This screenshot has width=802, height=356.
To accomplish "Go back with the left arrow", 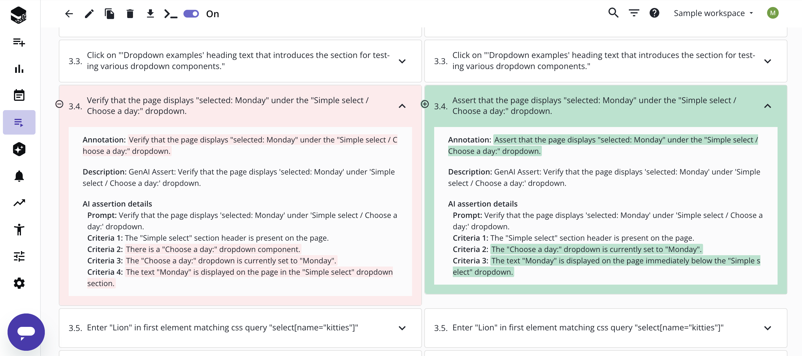I will click(x=69, y=14).
